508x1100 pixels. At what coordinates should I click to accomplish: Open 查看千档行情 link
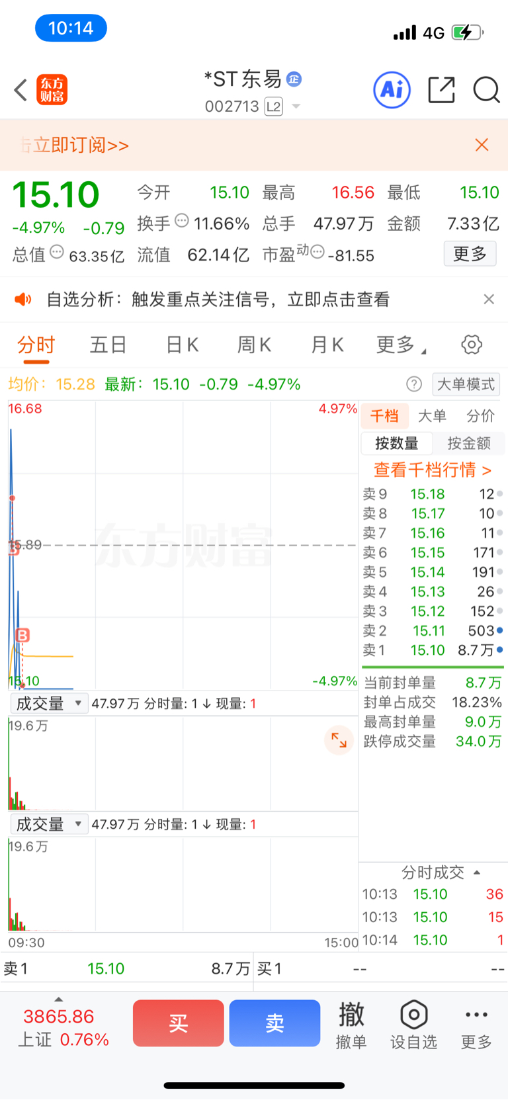[x=433, y=470]
